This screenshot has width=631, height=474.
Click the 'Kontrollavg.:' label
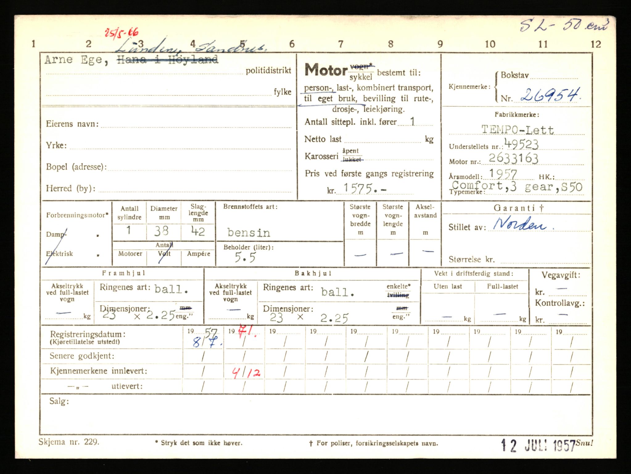[560, 303]
